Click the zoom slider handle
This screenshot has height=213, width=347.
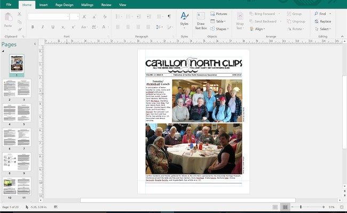pyautogui.click(x=301, y=207)
